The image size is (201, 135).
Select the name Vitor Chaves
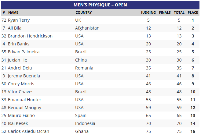(x=20, y=92)
